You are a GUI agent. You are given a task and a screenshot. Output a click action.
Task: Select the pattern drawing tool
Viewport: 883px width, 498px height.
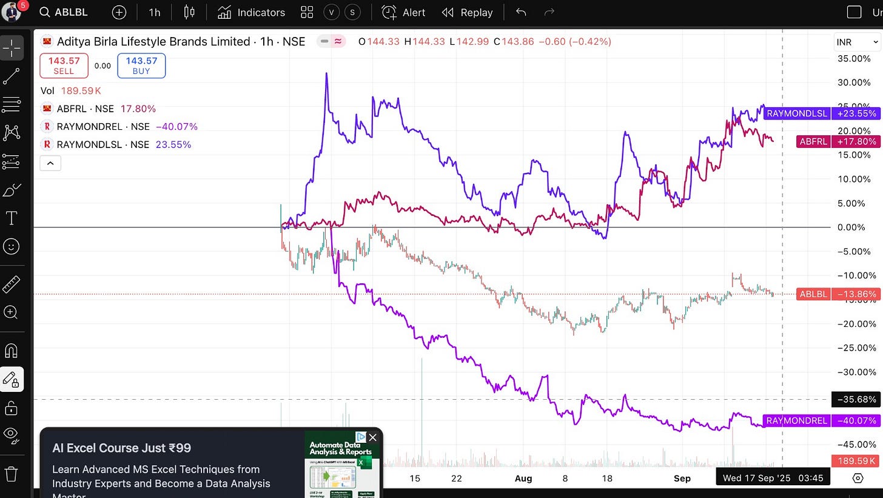[12, 132]
